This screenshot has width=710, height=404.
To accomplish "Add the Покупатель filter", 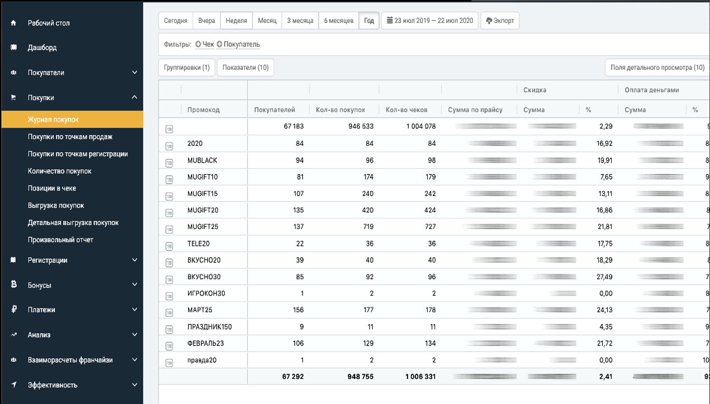I will (x=238, y=44).
